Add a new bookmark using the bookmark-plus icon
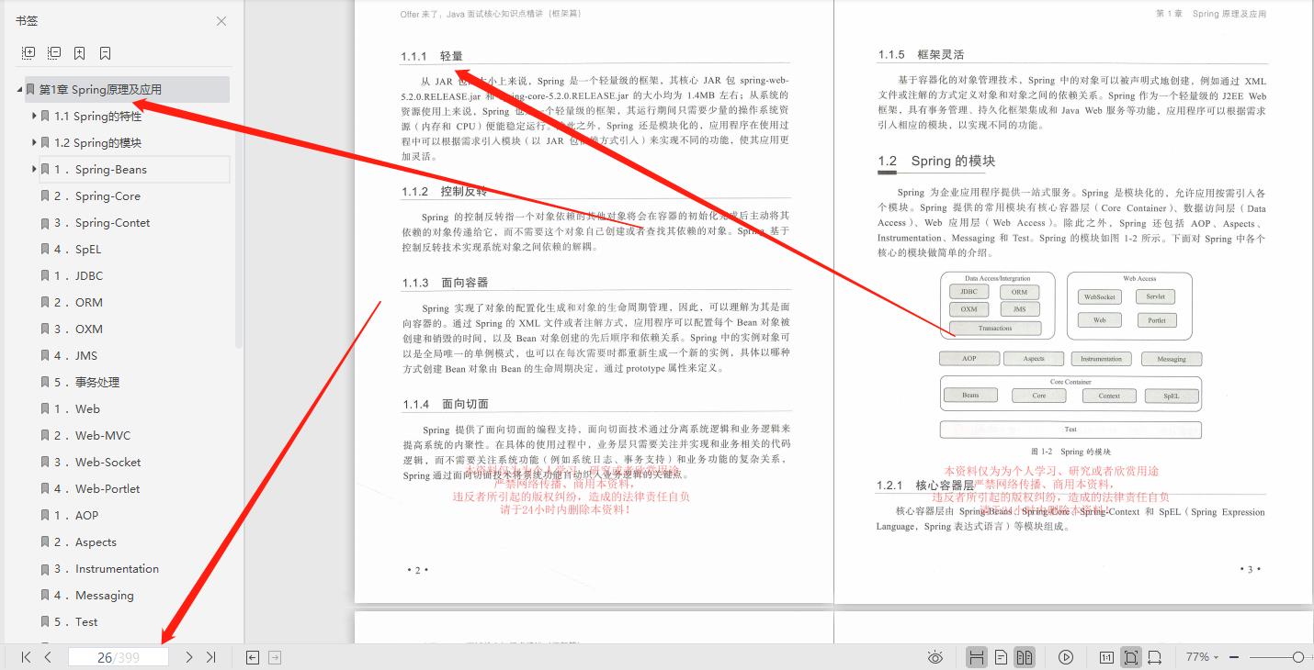The height and width of the screenshot is (670, 1314). tap(80, 53)
